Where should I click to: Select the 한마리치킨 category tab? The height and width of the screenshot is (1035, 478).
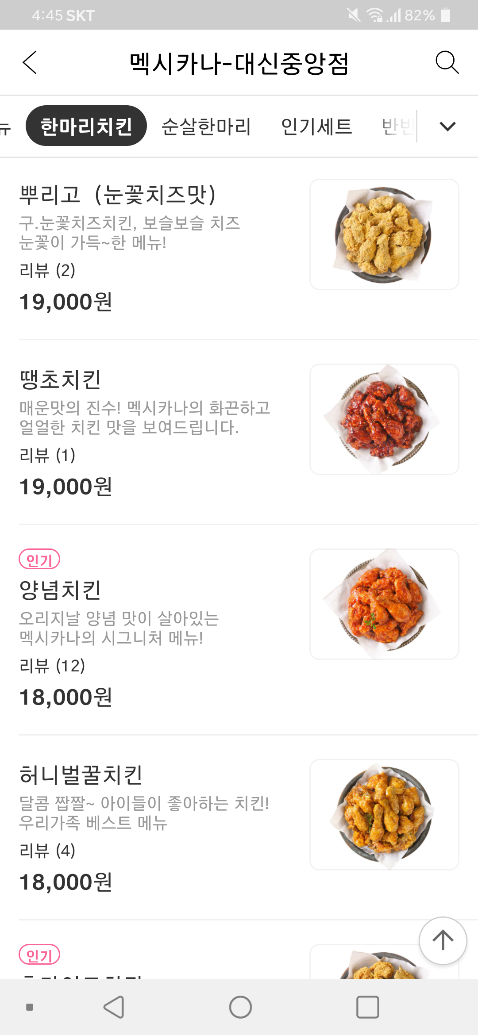click(x=86, y=126)
